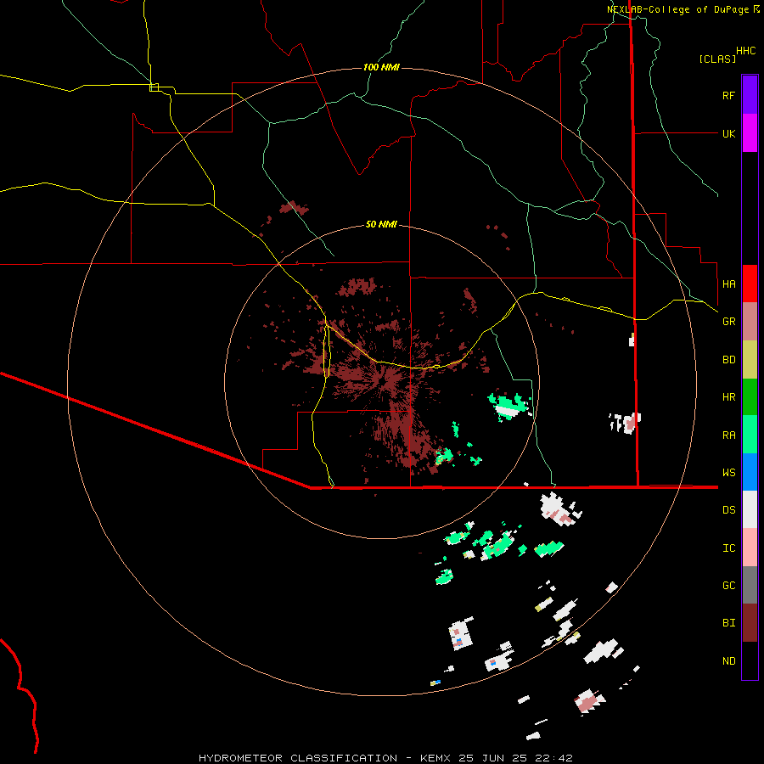
Task: Click the NEXLAB-College of DuPage watermark text
Action: coord(677,9)
